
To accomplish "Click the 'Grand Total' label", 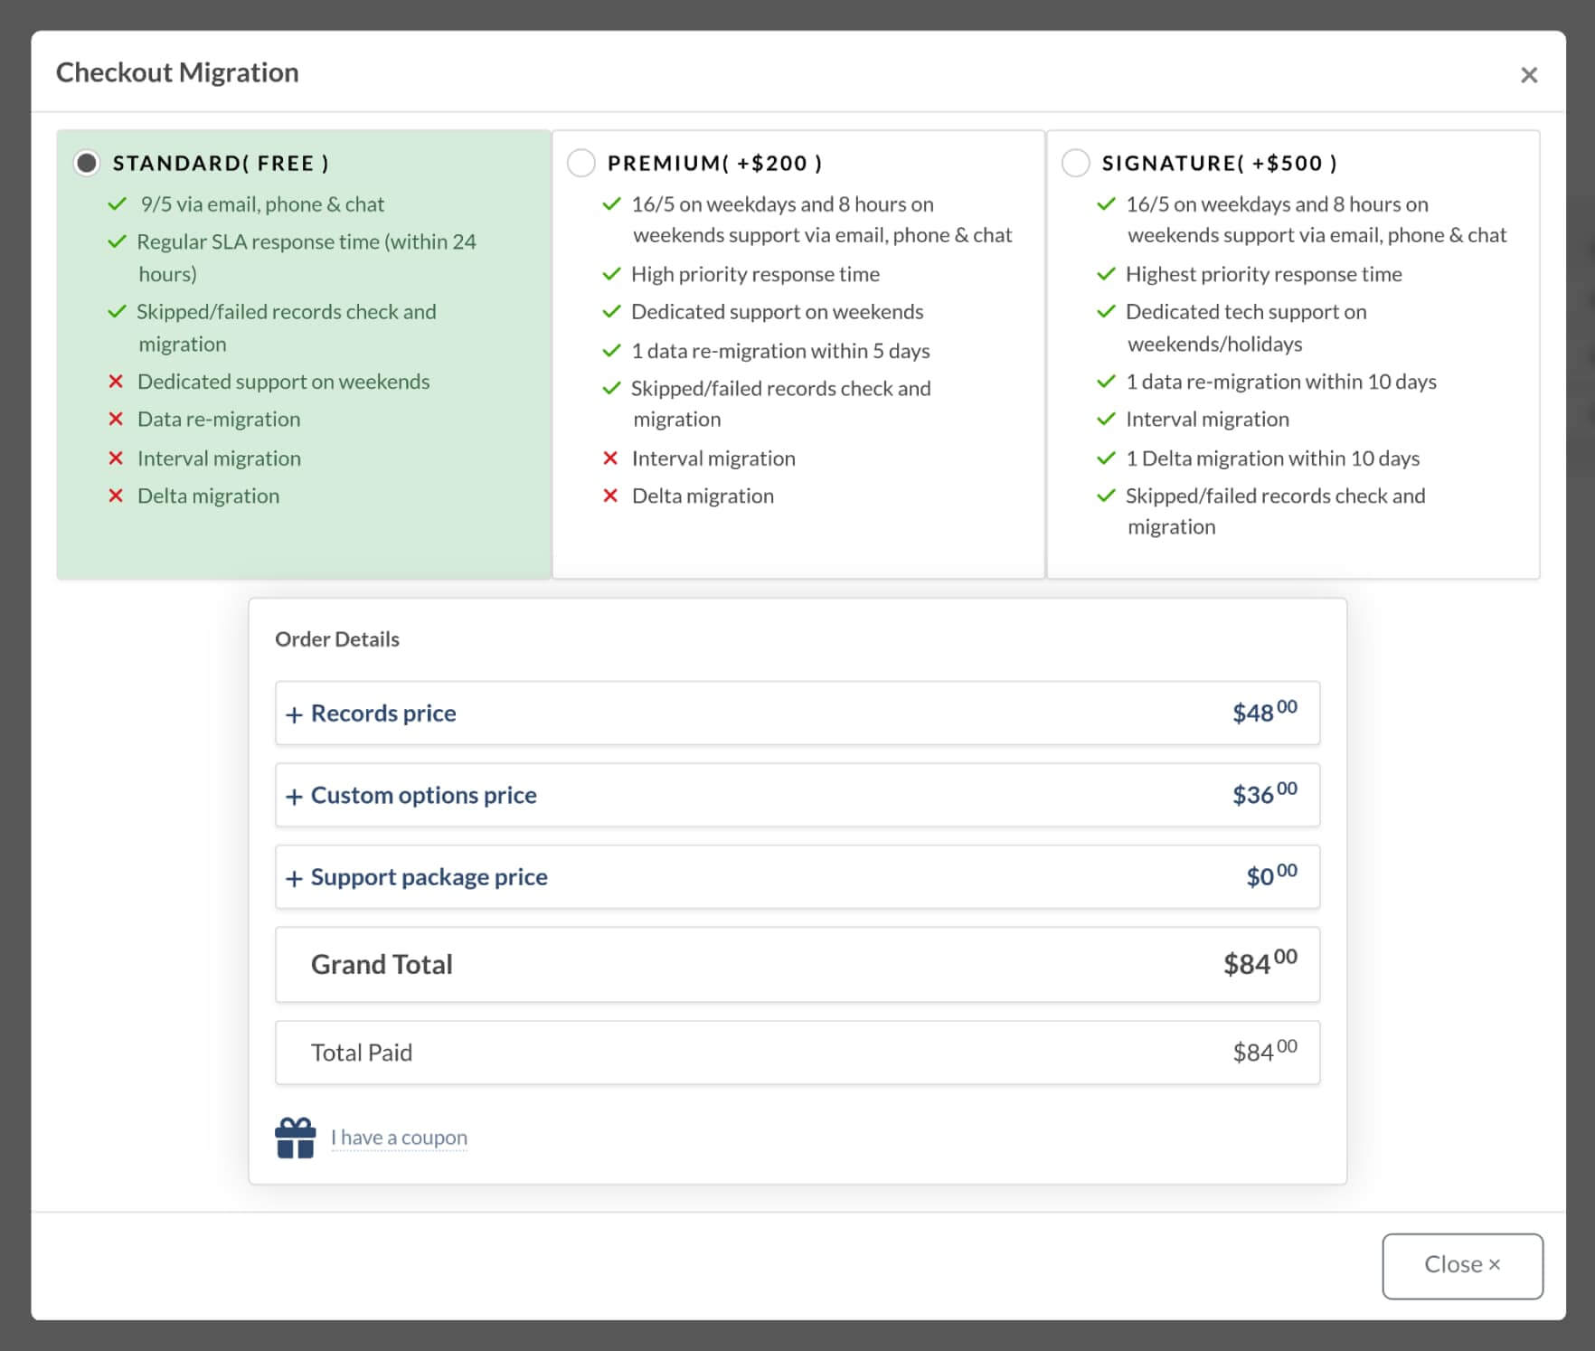I will (x=382, y=965).
